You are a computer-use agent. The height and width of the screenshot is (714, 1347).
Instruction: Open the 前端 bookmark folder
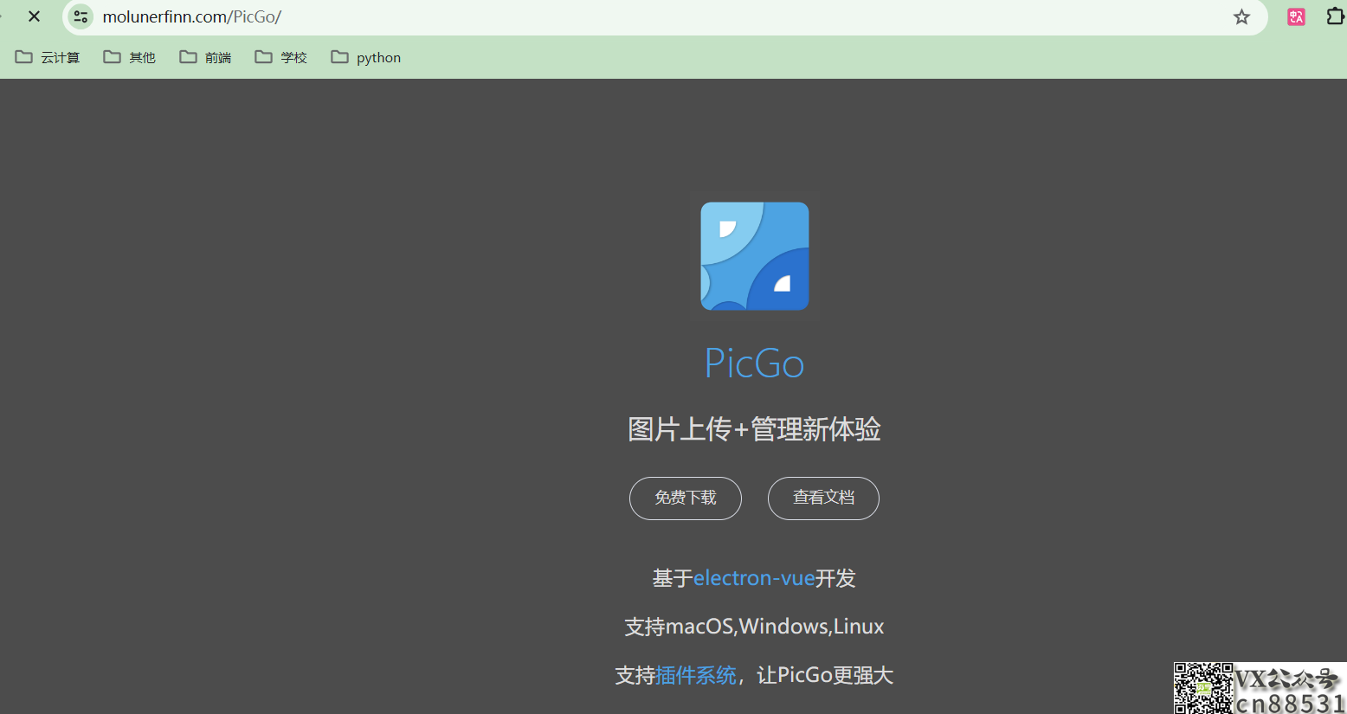[x=205, y=57]
